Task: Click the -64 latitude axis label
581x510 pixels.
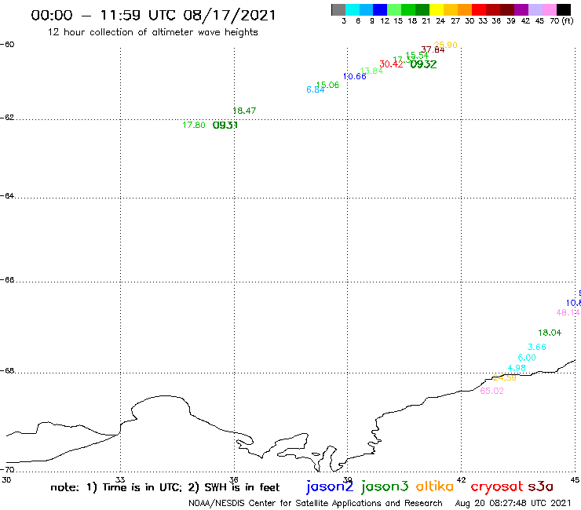Action: [7, 195]
